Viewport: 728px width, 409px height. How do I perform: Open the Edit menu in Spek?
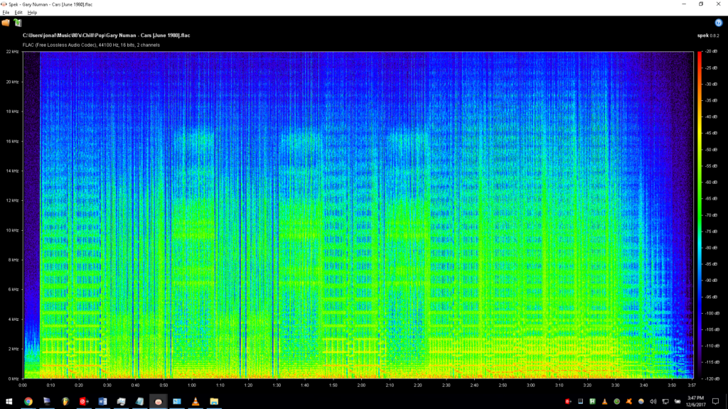pyautogui.click(x=18, y=12)
